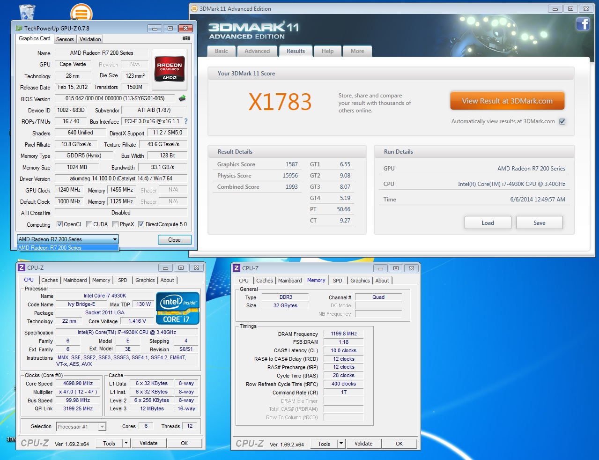Click the Driver Version field in GPU-Z
This screenshot has width=599, height=460.
point(121,178)
